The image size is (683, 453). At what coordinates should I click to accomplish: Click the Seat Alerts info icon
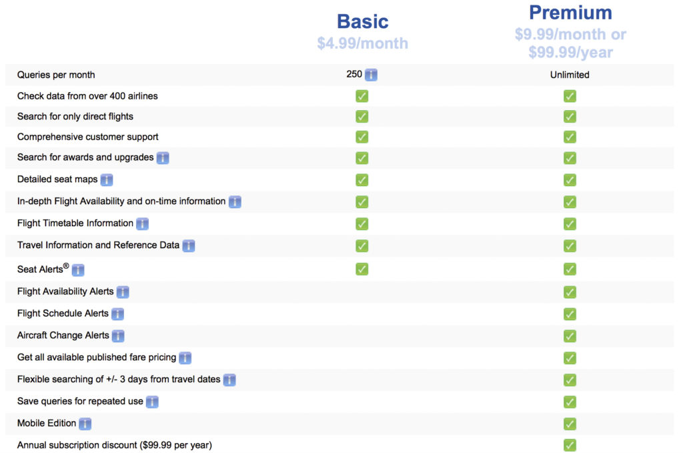pyautogui.click(x=78, y=270)
